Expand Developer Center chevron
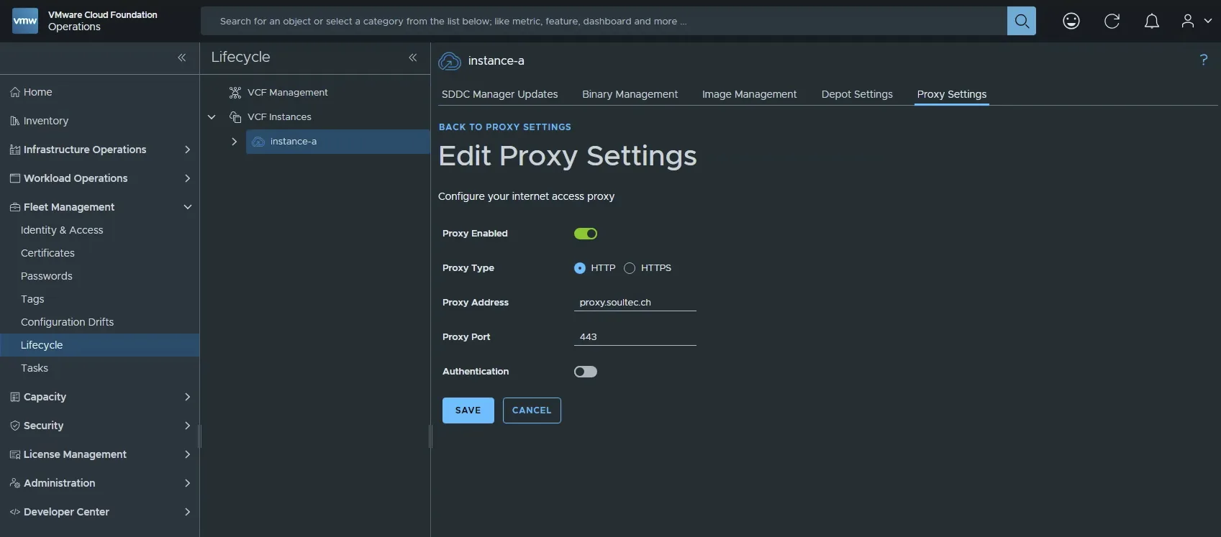The image size is (1221, 537). 187,512
